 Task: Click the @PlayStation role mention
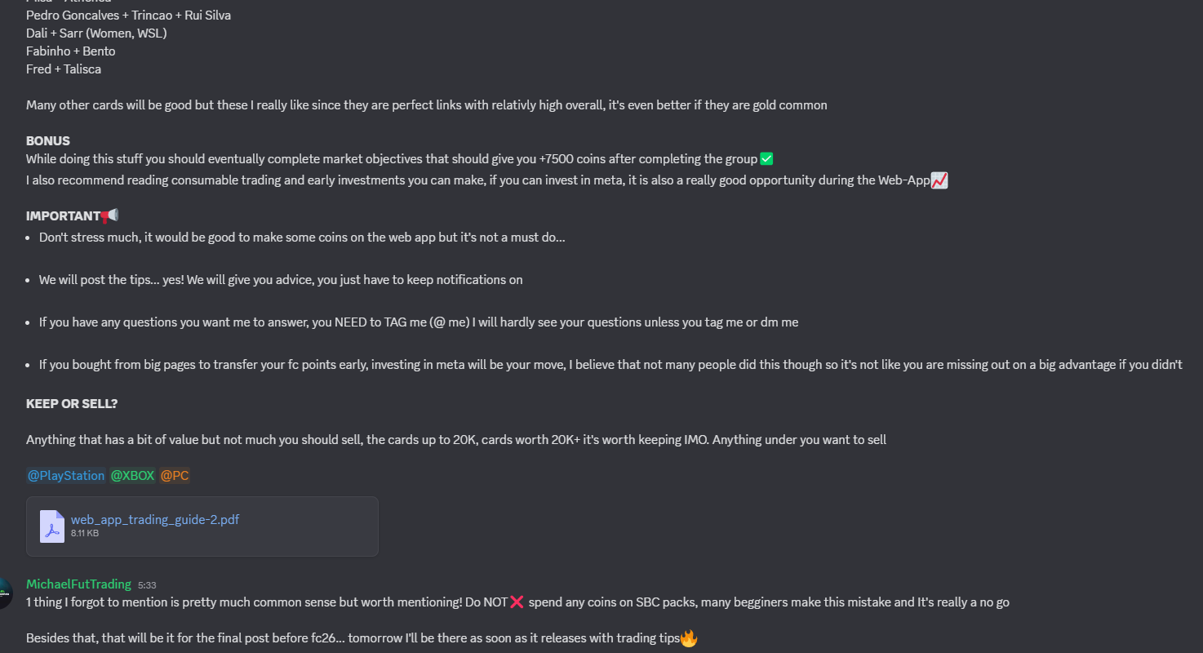click(66, 475)
